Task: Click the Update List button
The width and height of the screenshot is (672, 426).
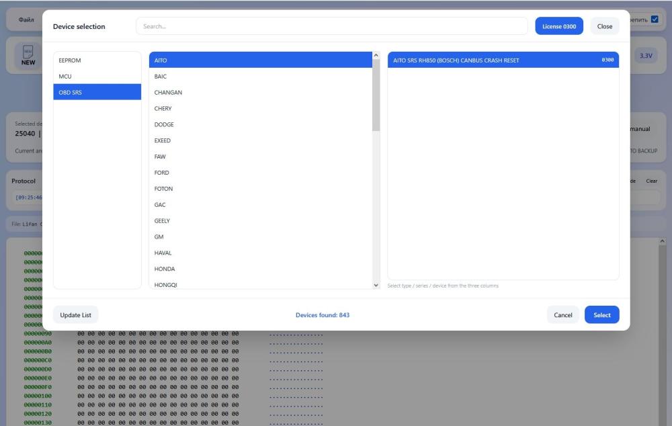Action: tap(75, 315)
